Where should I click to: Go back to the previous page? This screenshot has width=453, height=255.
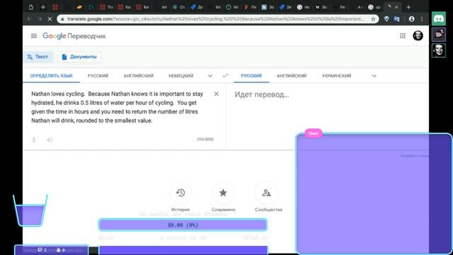(30, 19)
